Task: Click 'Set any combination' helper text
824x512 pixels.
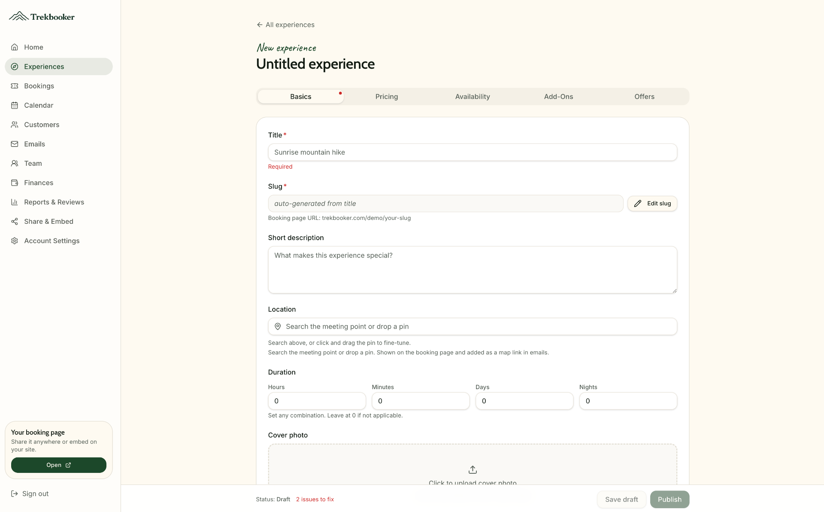Action: click(335, 415)
